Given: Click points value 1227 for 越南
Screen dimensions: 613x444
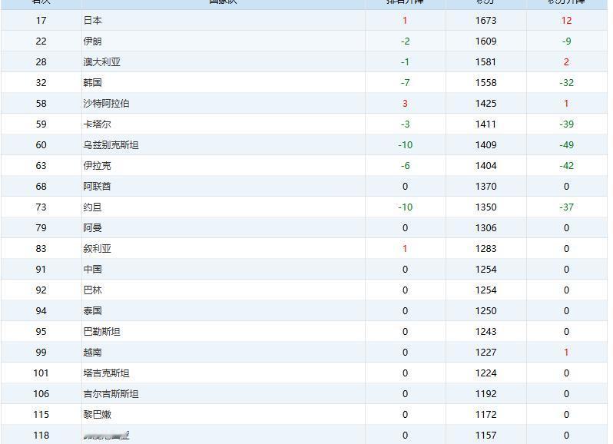Looking at the screenshot, I should click(x=486, y=352).
